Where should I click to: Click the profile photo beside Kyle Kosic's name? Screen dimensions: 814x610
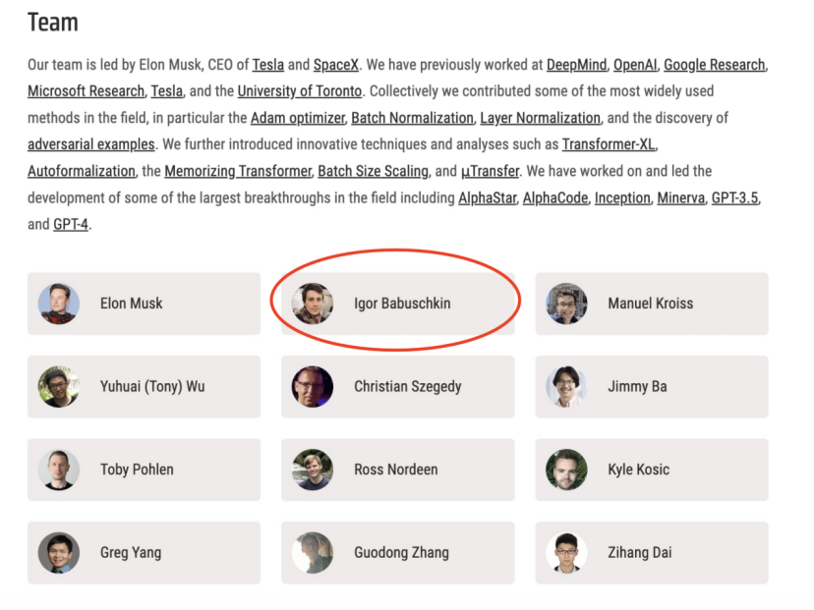click(x=566, y=470)
